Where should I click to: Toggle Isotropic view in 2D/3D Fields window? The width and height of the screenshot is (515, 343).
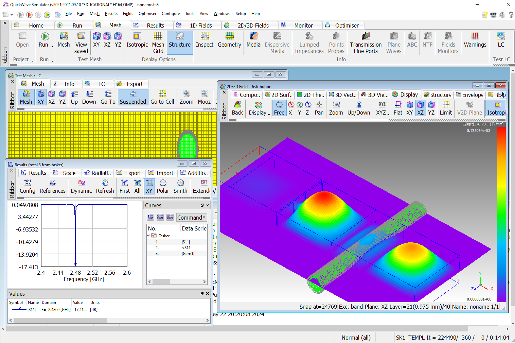click(496, 108)
